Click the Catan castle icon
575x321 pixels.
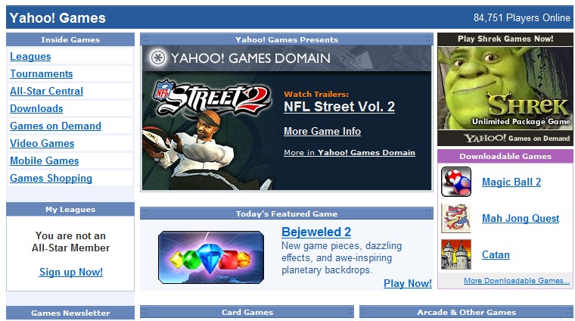[456, 255]
